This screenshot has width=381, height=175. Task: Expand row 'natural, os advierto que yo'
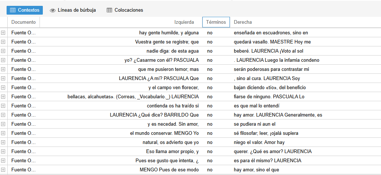(x=3, y=142)
